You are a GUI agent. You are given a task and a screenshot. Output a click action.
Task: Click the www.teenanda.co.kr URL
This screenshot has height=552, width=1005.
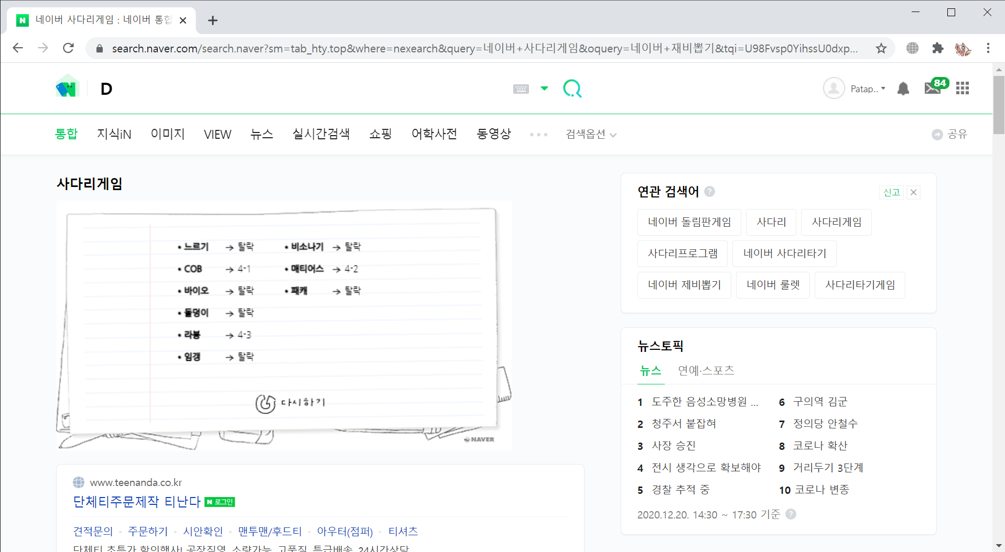(x=136, y=482)
